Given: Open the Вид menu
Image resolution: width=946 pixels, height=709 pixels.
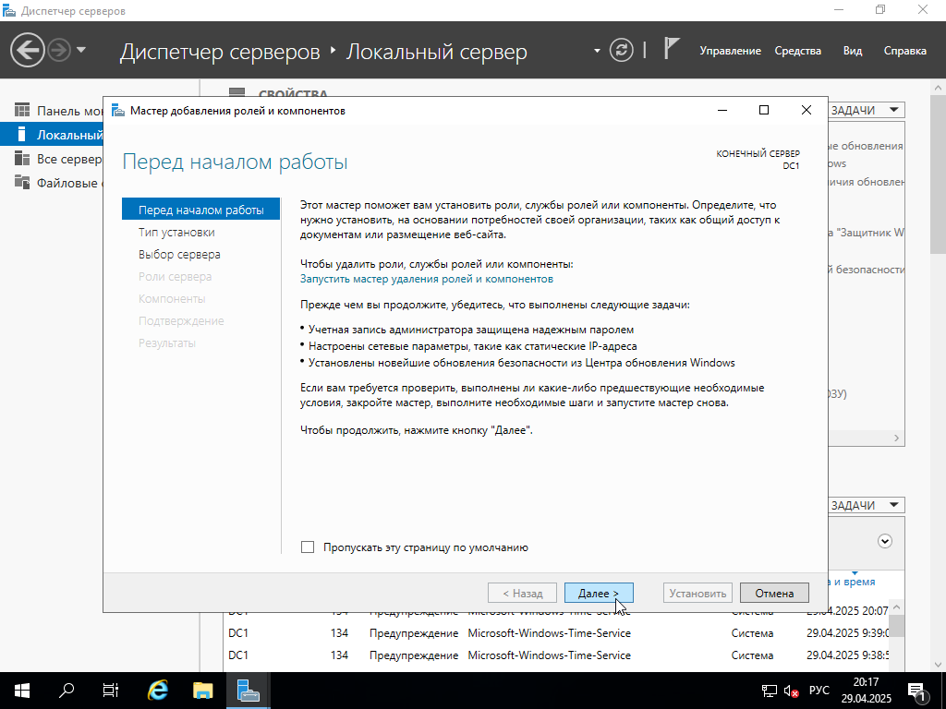Looking at the screenshot, I should pyautogui.click(x=853, y=51).
